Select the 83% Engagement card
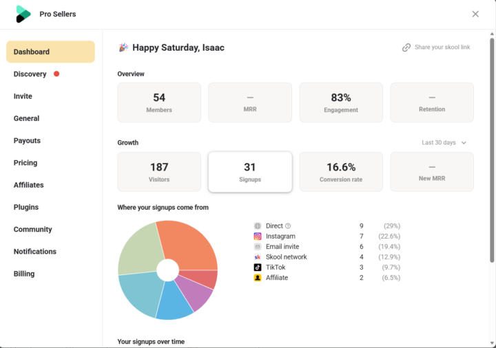496x348 pixels. coord(341,102)
